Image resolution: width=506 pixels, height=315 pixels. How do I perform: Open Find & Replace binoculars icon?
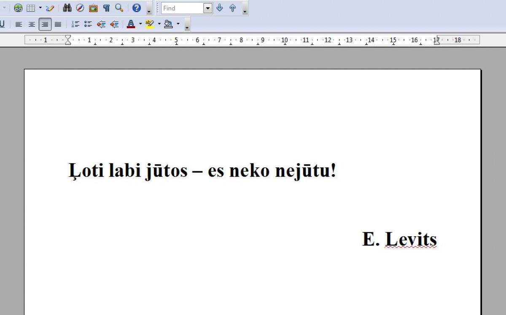(x=67, y=8)
